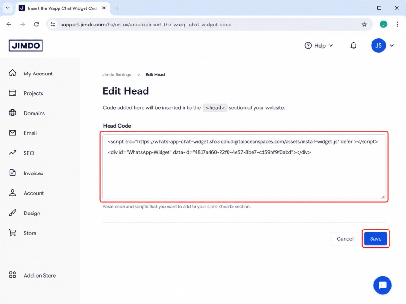The height and width of the screenshot is (304, 406).
Task: Open Store in sidebar
Action: coord(30,233)
